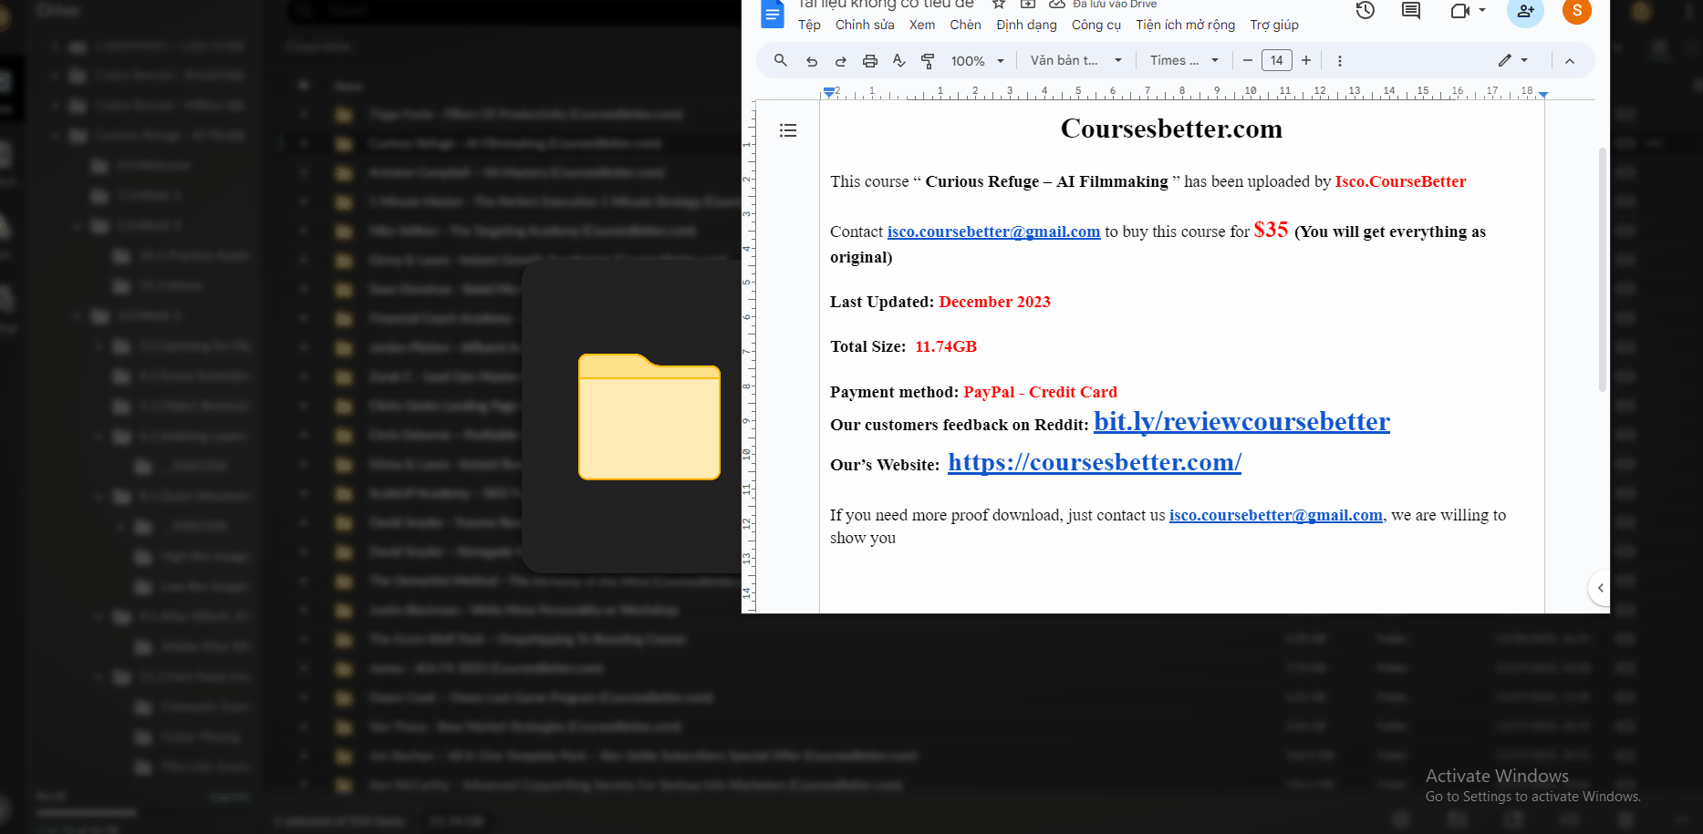Decrease font size with minus button
1703x834 pixels.
tap(1247, 60)
